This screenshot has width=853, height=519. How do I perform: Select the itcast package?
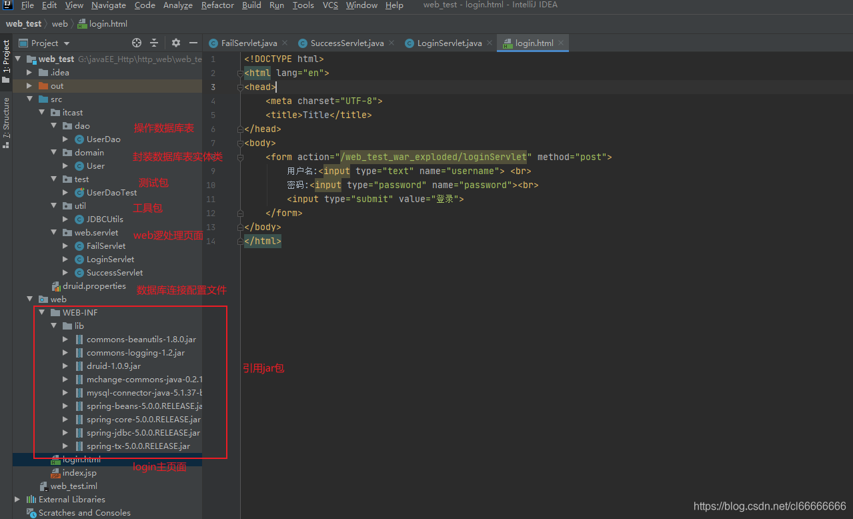(72, 113)
